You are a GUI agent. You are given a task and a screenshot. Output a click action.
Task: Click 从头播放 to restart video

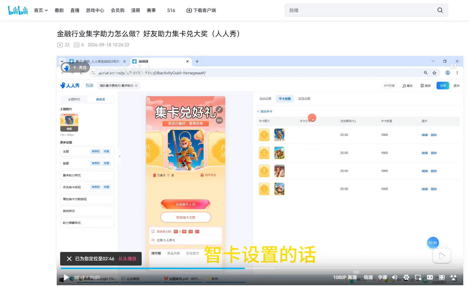point(127,259)
